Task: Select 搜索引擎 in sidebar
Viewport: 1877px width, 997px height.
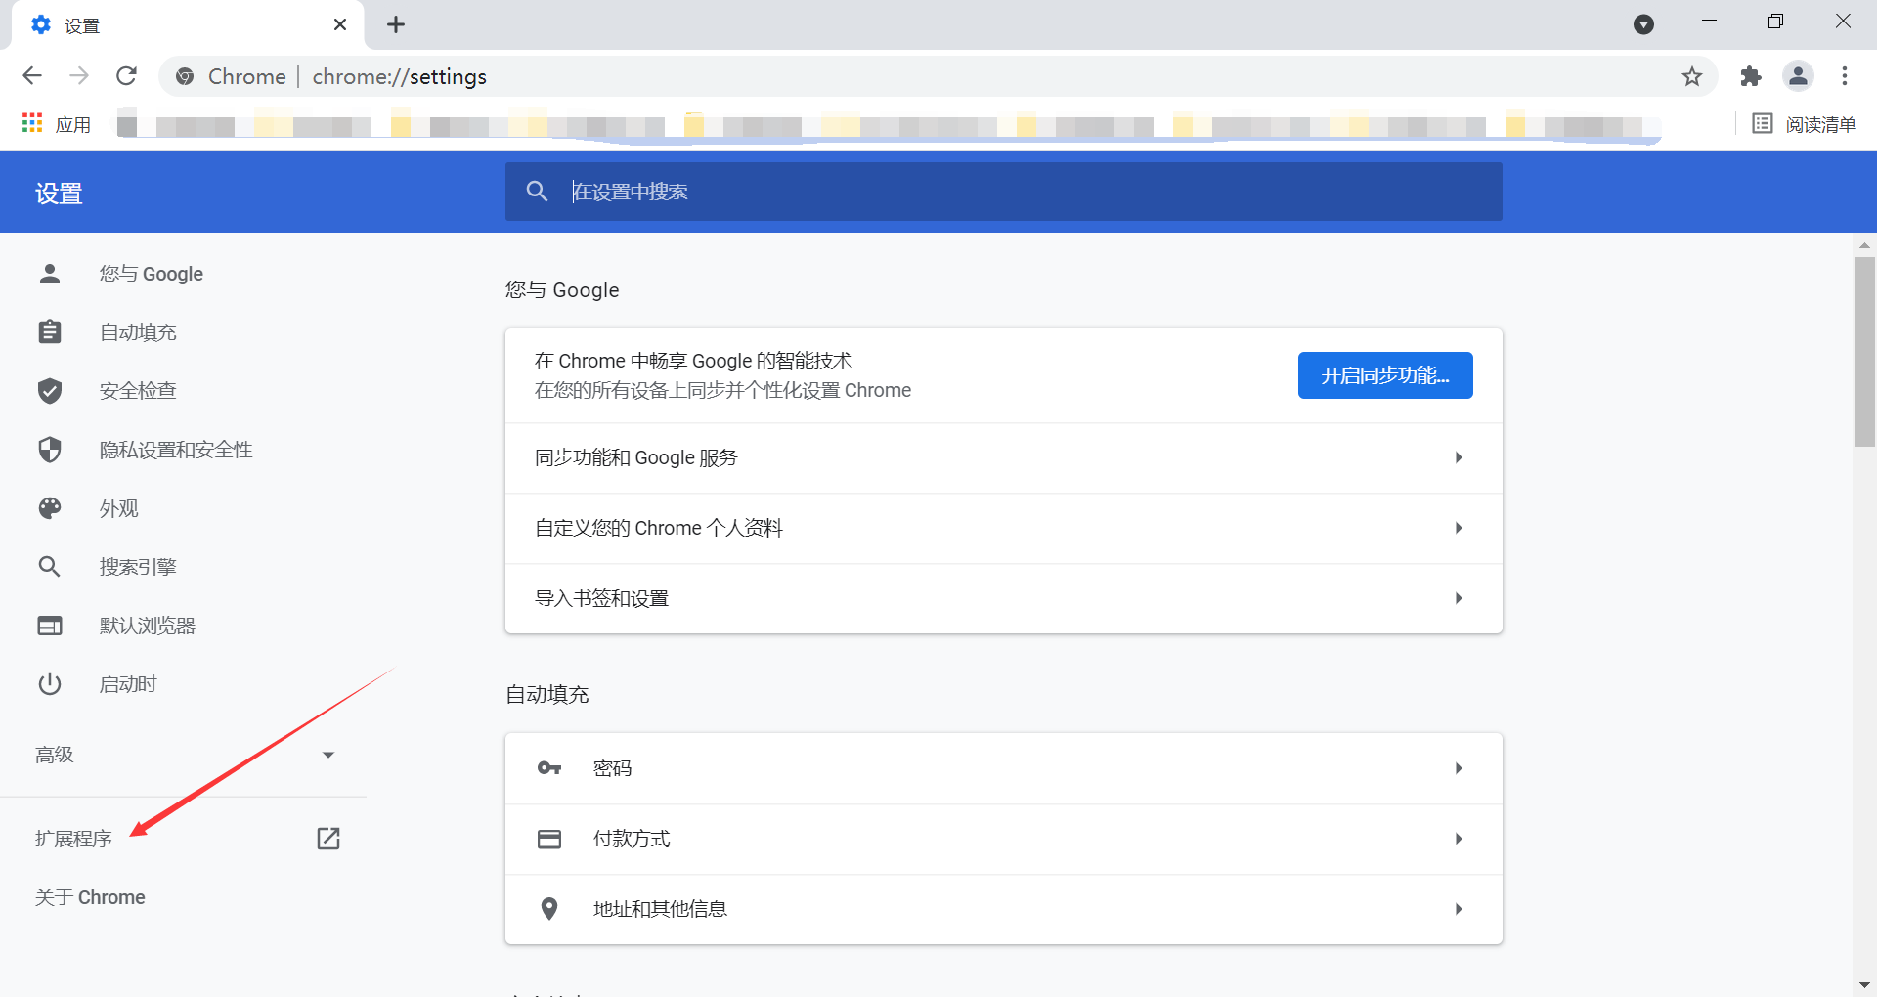Action: [138, 567]
